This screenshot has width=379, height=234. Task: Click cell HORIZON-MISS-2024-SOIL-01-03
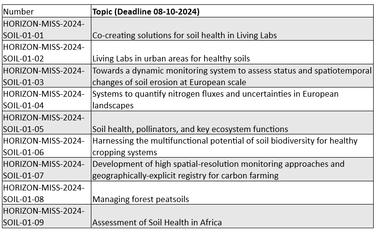[46, 76]
